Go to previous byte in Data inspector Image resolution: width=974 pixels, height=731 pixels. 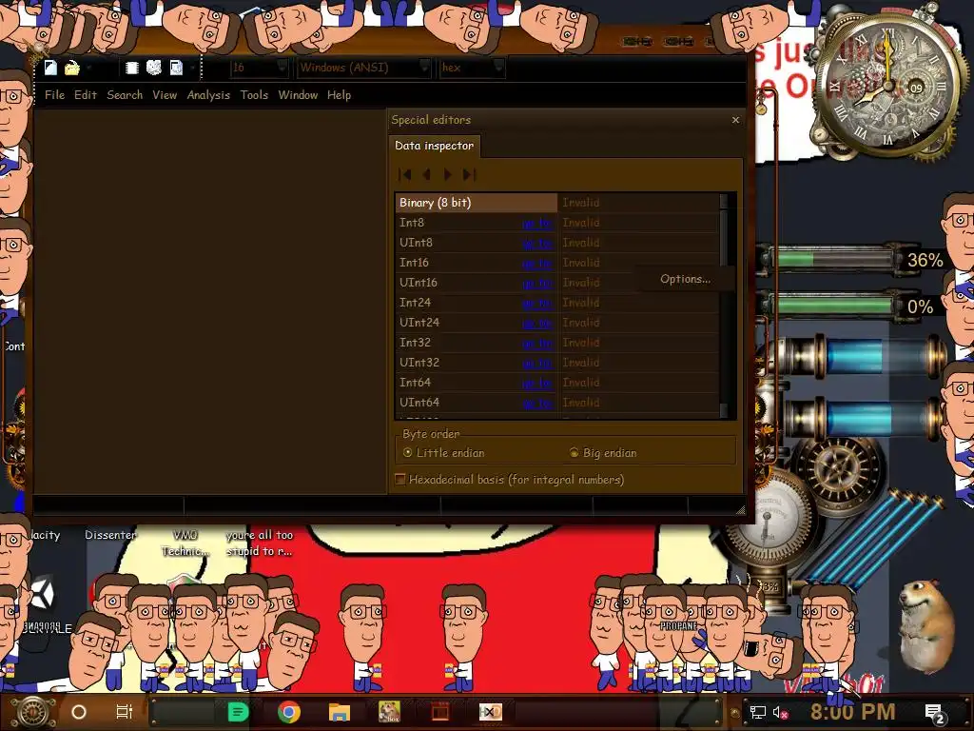coord(426,175)
